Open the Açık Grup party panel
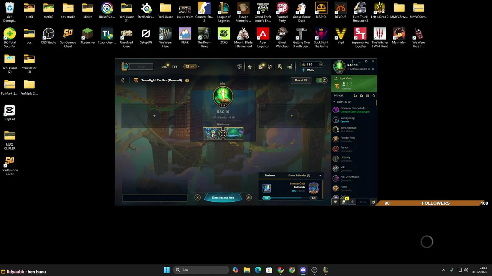492x276 pixels. tap(354, 84)
